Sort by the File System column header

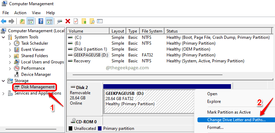152,31
